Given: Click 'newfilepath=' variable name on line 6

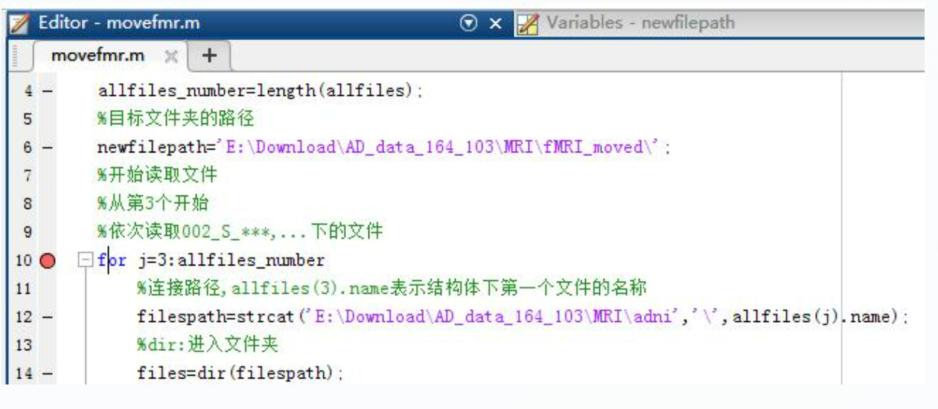Looking at the screenshot, I should [156, 147].
